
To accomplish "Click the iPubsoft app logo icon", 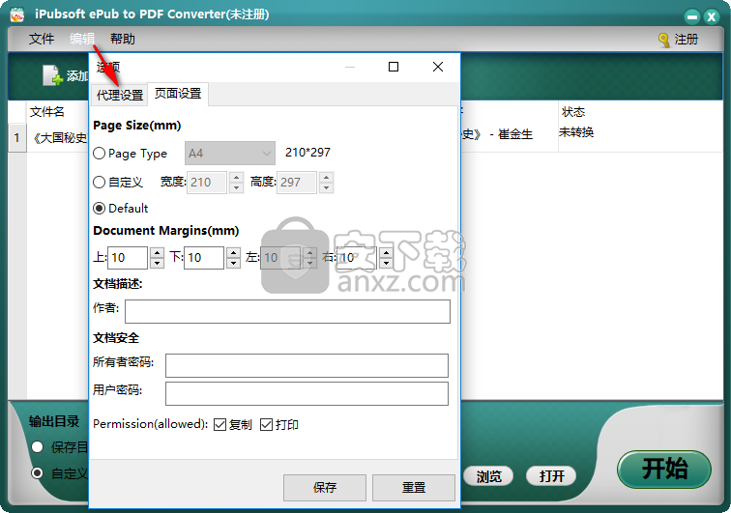I will (x=17, y=14).
